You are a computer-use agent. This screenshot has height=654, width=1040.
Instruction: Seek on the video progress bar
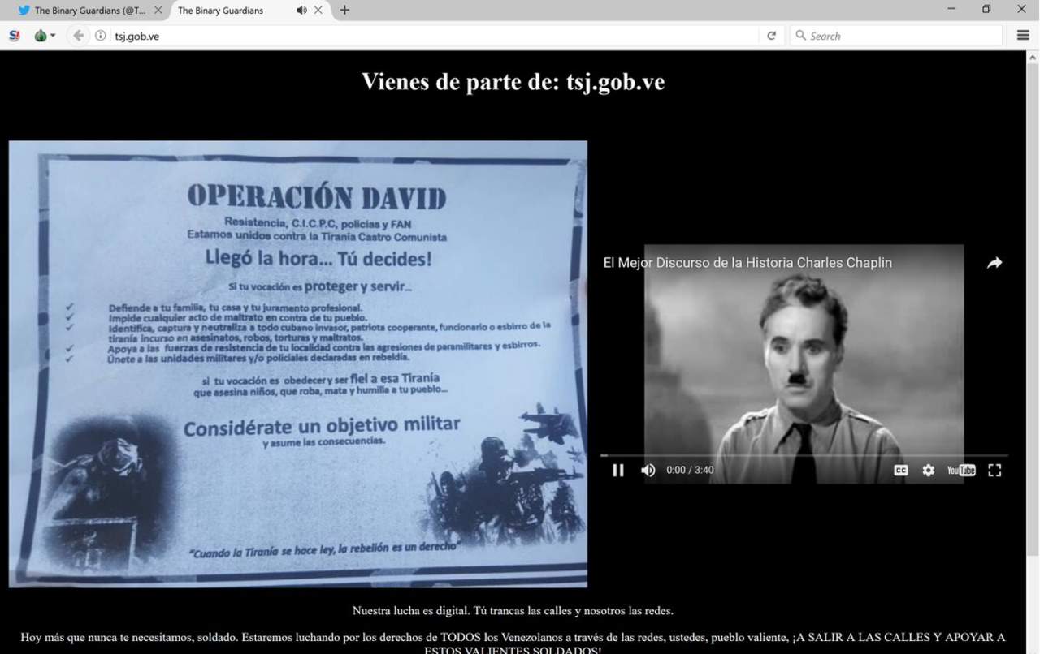click(x=803, y=455)
